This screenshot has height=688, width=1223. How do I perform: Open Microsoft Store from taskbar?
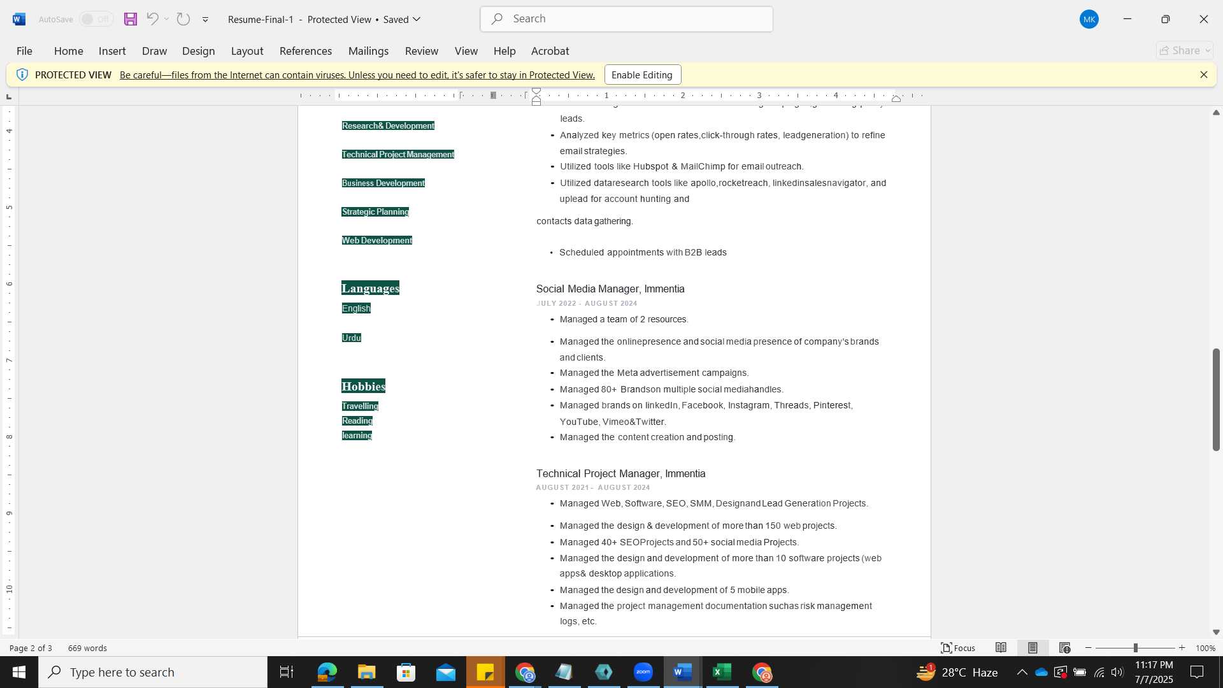[406, 672]
